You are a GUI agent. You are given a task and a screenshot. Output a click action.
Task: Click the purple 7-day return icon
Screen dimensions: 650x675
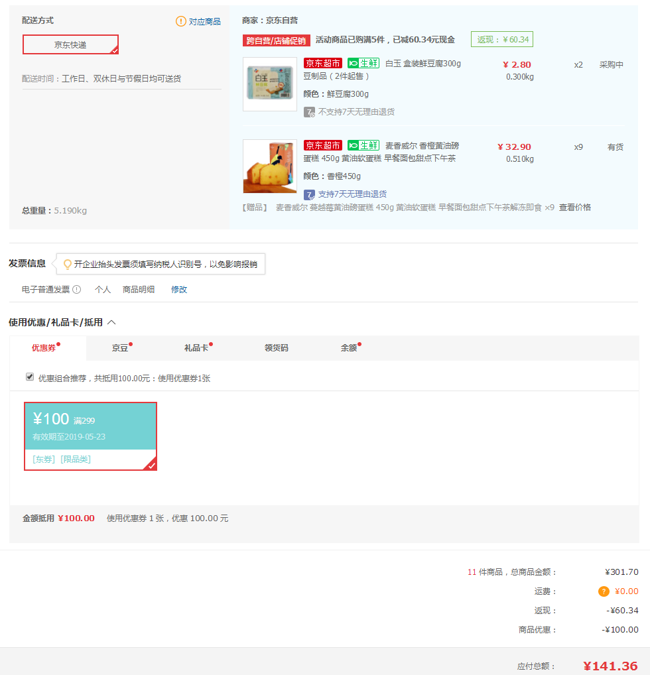(x=309, y=194)
